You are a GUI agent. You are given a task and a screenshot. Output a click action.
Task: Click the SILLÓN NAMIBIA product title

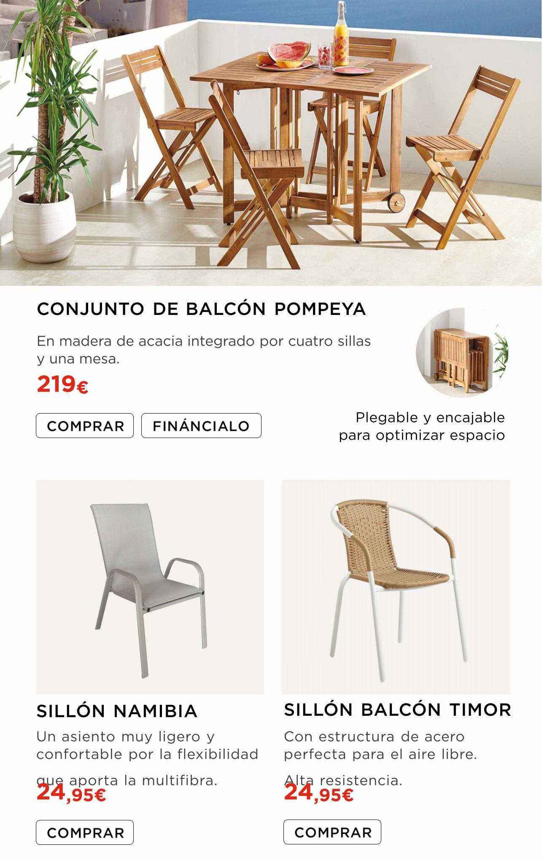[117, 711]
